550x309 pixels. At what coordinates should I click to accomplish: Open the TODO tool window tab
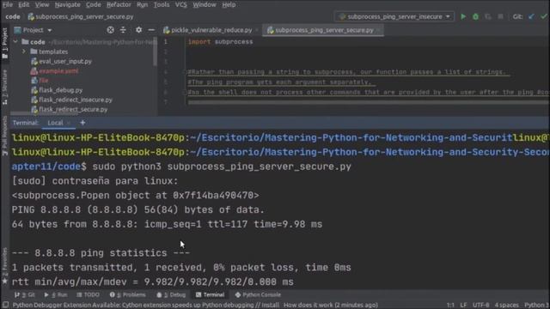tap(88, 295)
